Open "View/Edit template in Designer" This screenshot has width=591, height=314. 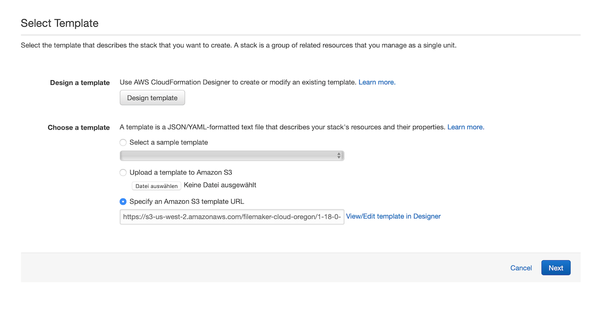393,216
